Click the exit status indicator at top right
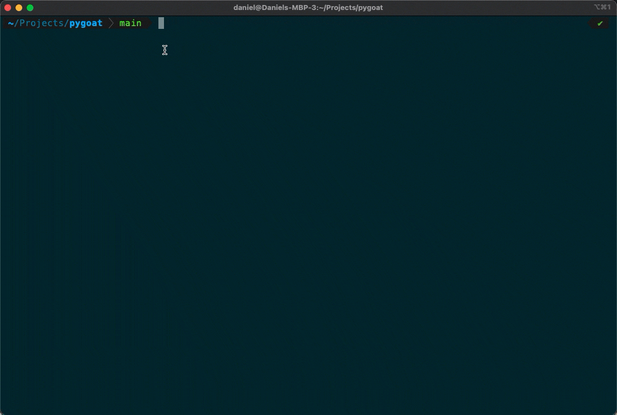Screen dimensions: 617x415 599,23
